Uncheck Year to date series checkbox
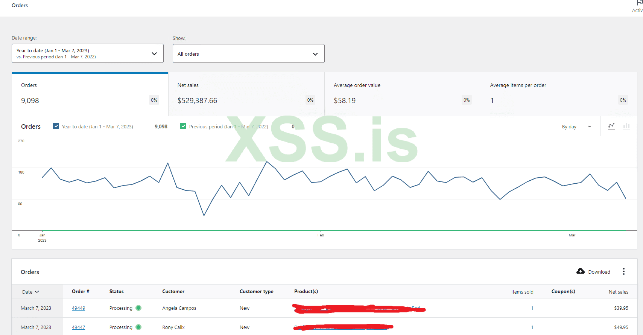643x335 pixels. (x=56, y=126)
